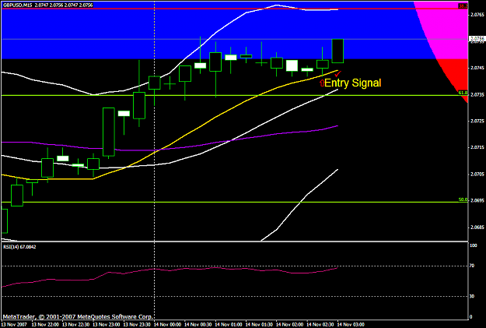Click the '14 Nov 03:00' time label

[x=351, y=325]
